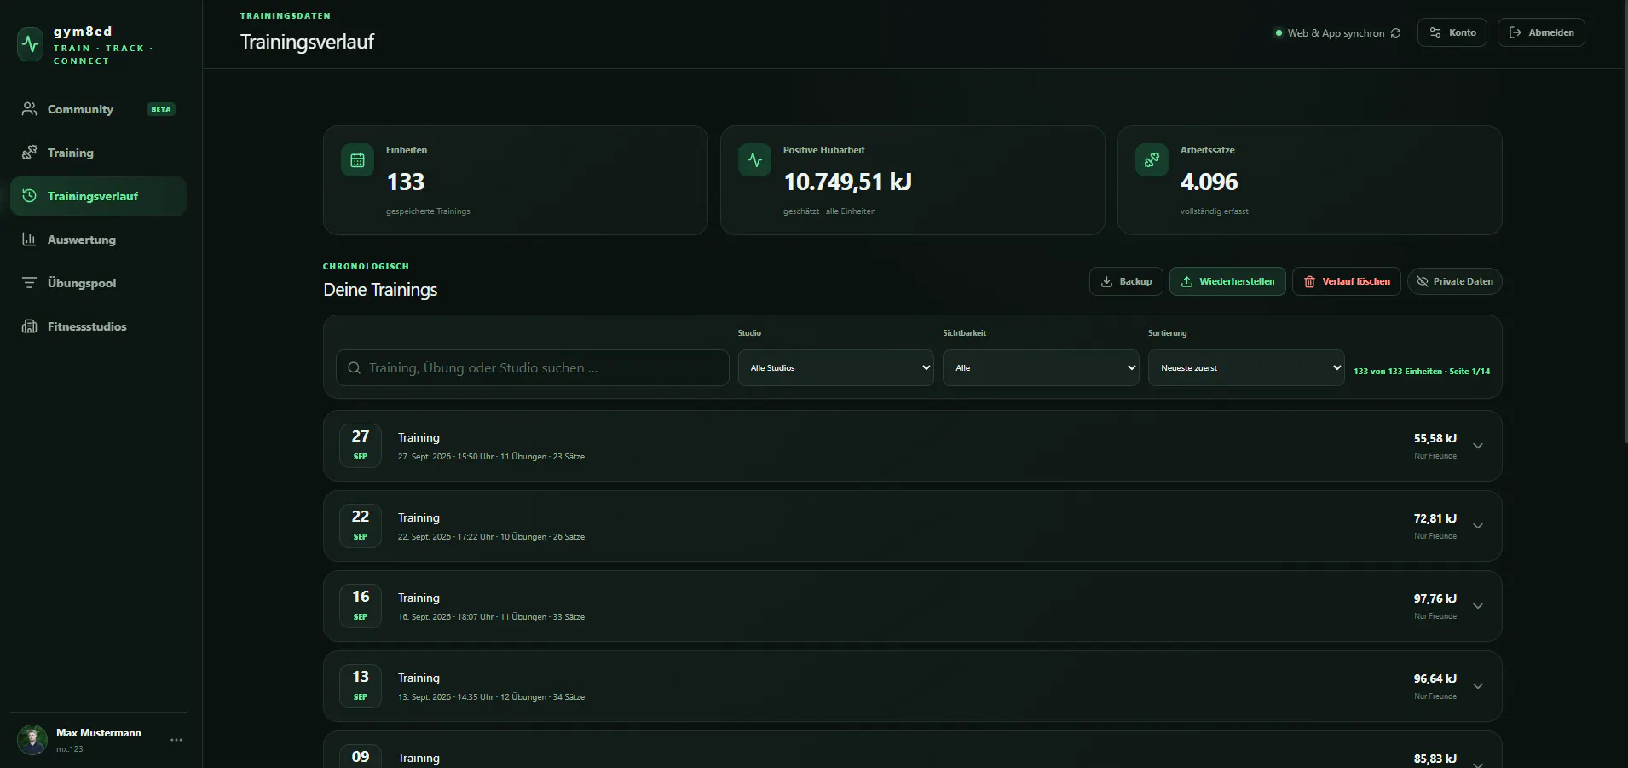Open the Konto account settings
Screen dimensions: 1628x768
(x=1452, y=32)
